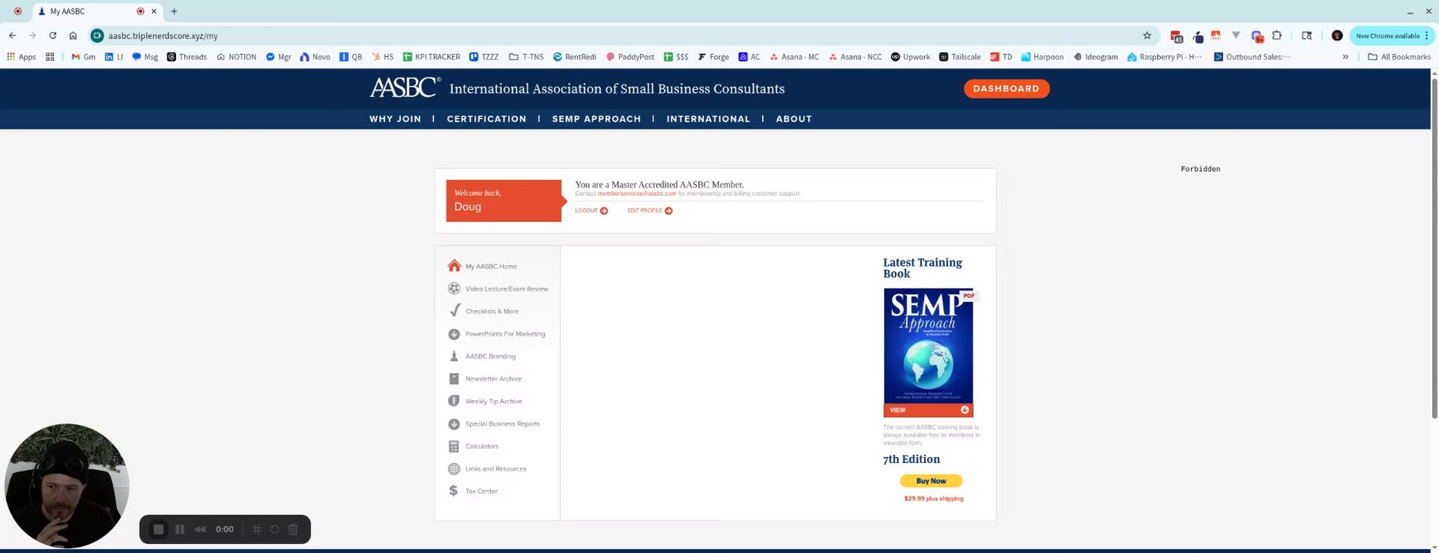Reload the page in Chrome

[52, 35]
